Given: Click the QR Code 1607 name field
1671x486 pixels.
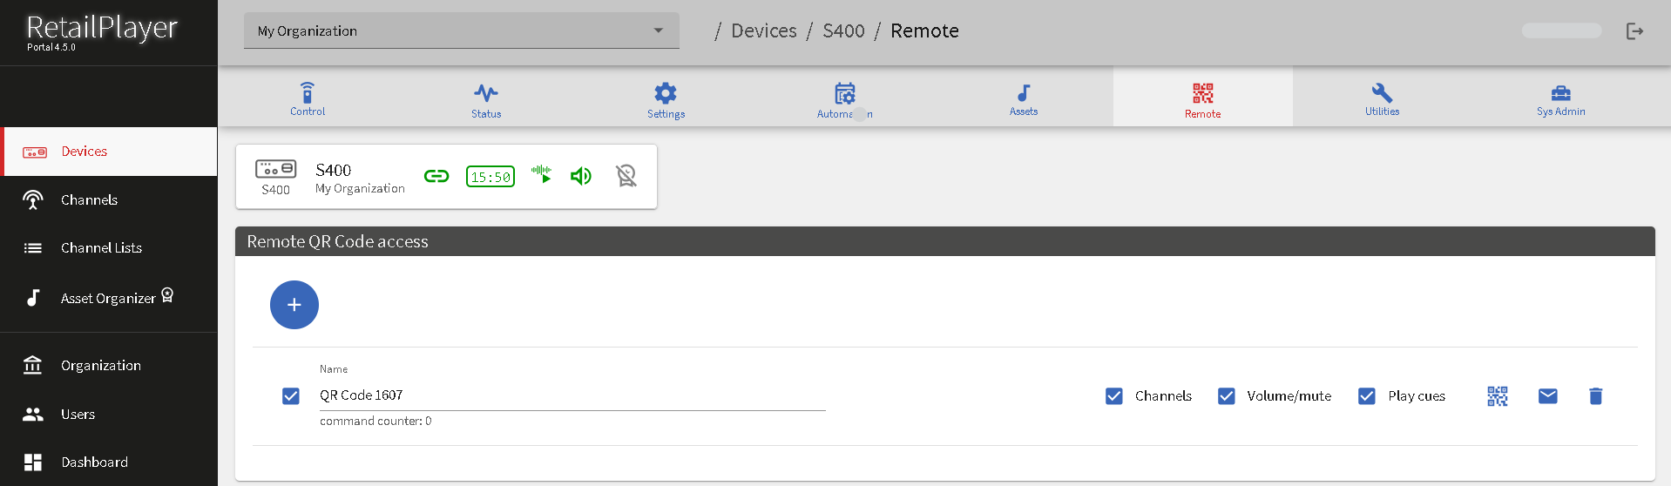Looking at the screenshot, I should (571, 395).
